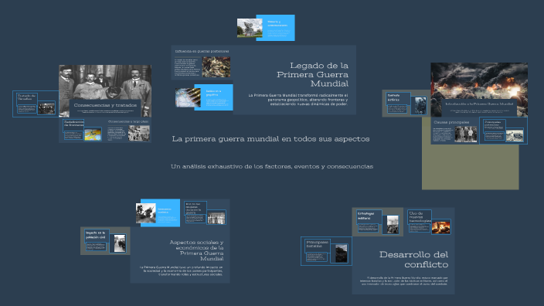Click the olive green rectangle frame

(470, 167)
